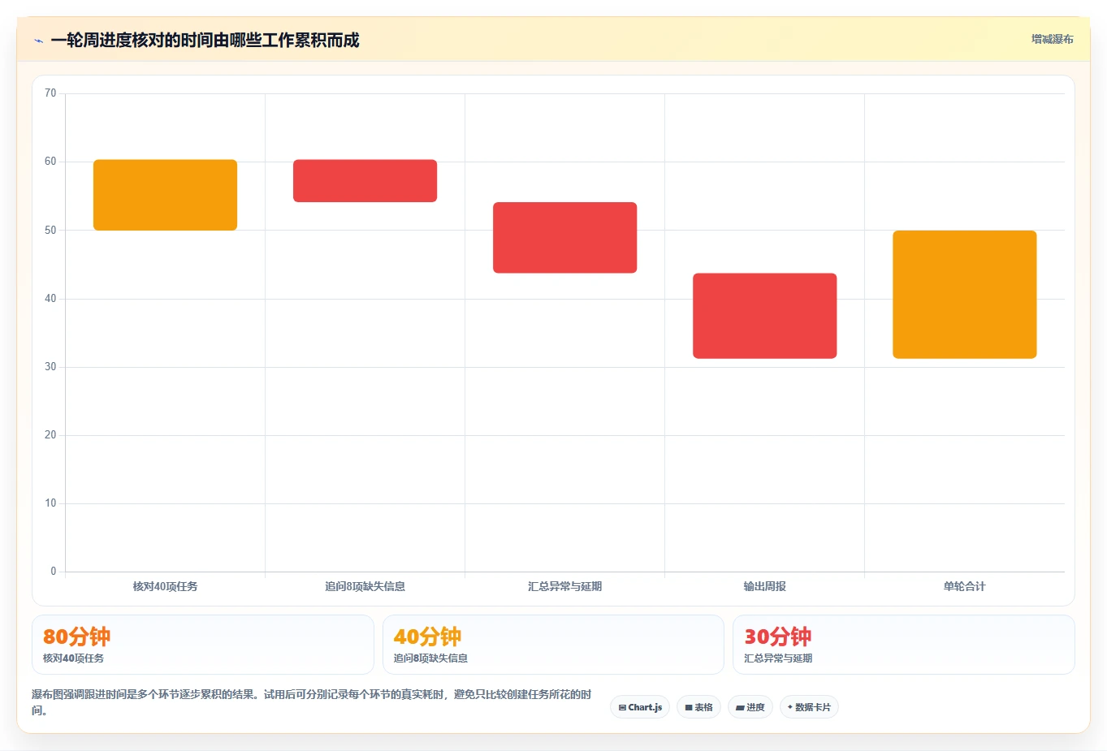Click the y-axis value 30

pyautogui.click(x=50, y=367)
